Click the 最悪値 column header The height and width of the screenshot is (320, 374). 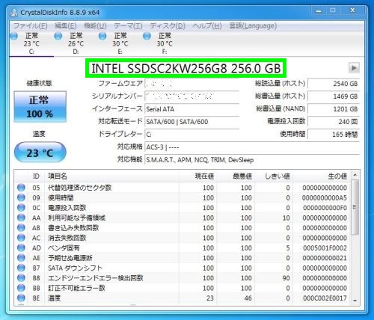pos(236,176)
